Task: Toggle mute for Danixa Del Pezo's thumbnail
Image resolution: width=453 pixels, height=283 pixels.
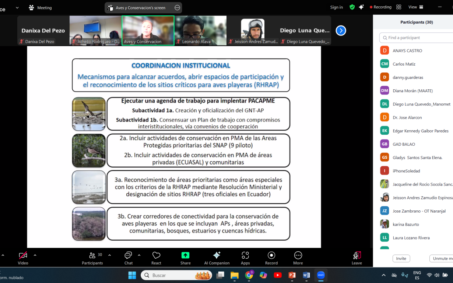Action: [21, 41]
